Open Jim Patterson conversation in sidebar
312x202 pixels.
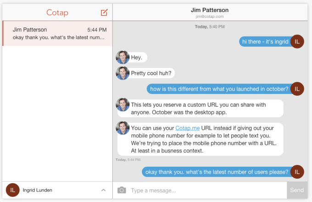pyautogui.click(x=58, y=33)
